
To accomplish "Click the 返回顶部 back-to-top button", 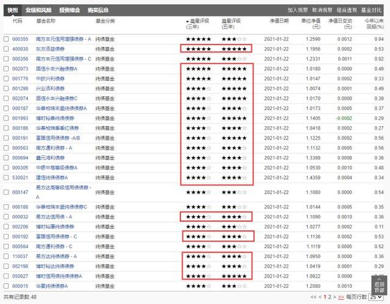I will 379,286.
